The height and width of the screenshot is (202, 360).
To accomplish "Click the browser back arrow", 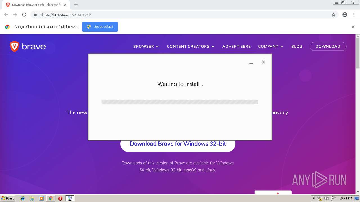I will pos(6,15).
